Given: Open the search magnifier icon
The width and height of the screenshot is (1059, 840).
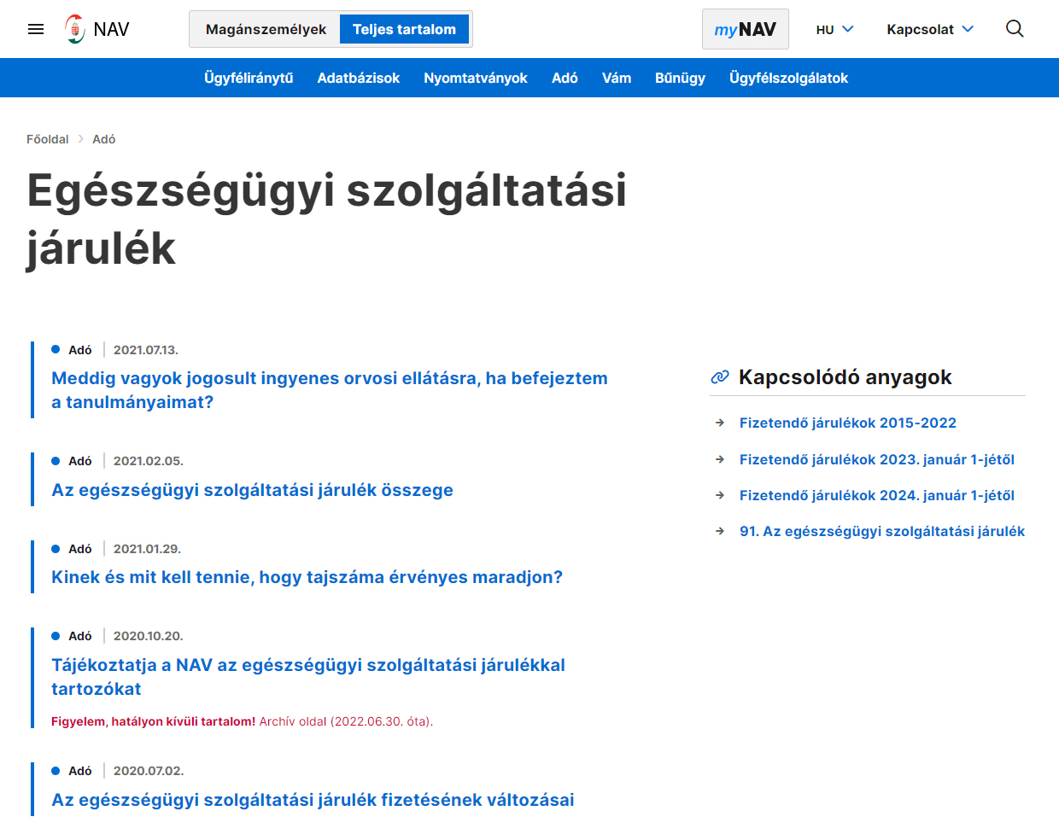Looking at the screenshot, I should [1015, 28].
